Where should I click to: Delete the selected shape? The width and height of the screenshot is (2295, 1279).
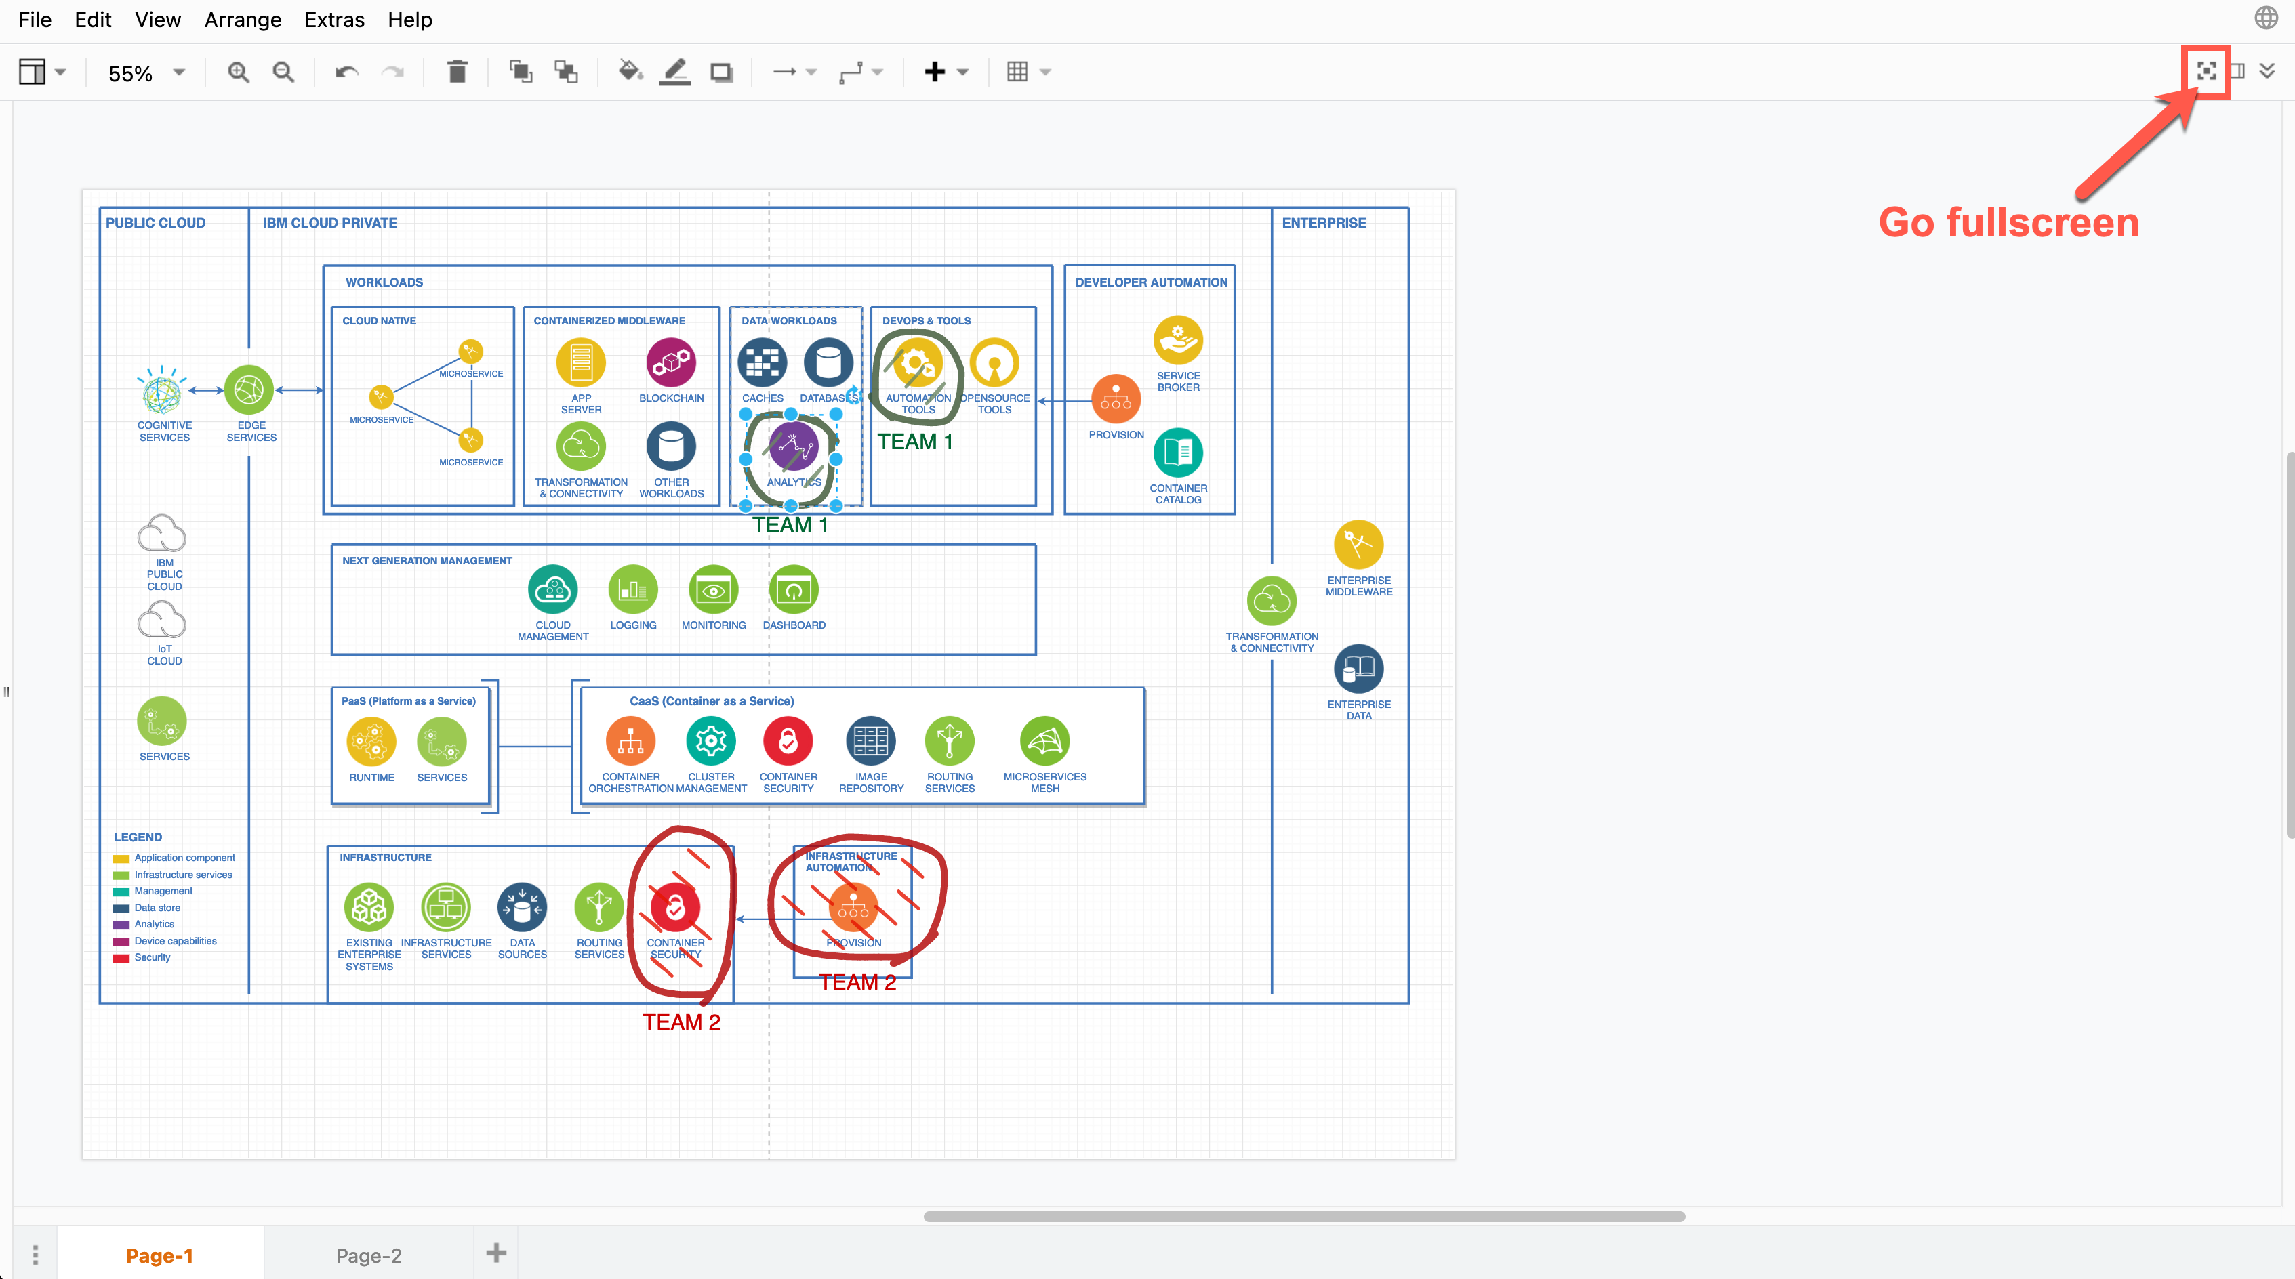point(457,72)
